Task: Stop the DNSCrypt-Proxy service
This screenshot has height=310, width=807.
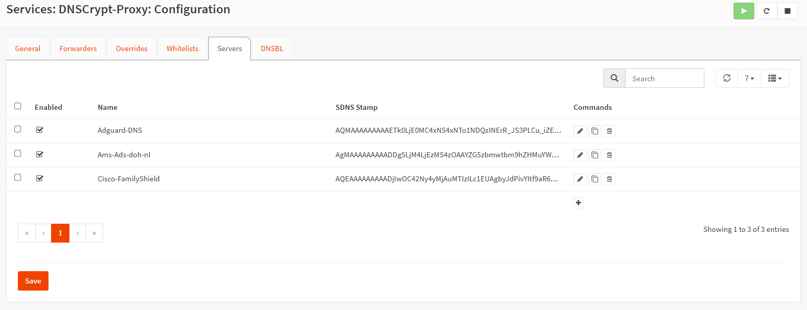Action: [787, 11]
